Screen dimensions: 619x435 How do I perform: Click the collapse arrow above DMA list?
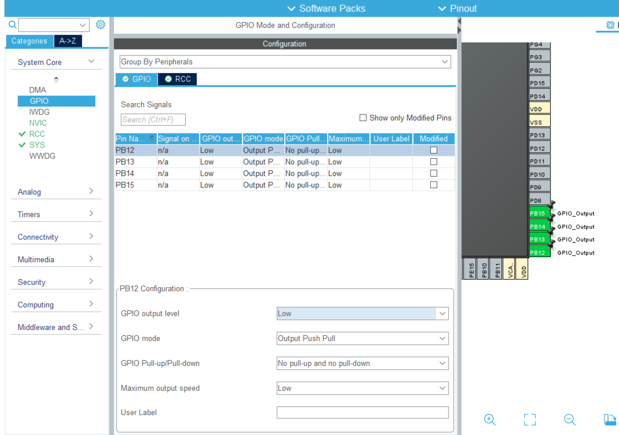point(56,79)
